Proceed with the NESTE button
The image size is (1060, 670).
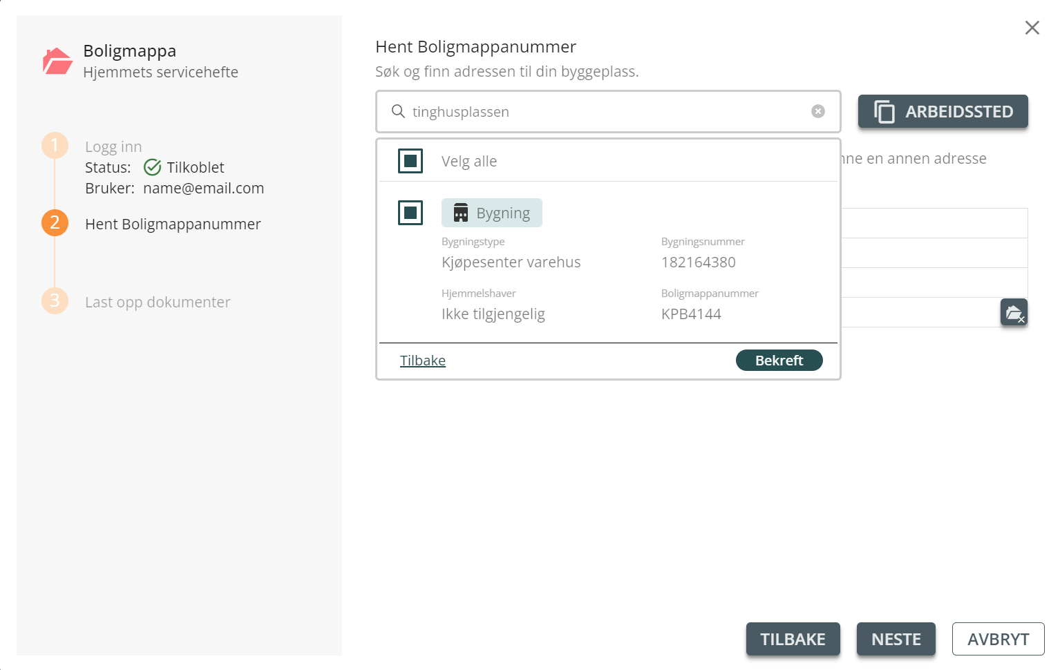[896, 639]
